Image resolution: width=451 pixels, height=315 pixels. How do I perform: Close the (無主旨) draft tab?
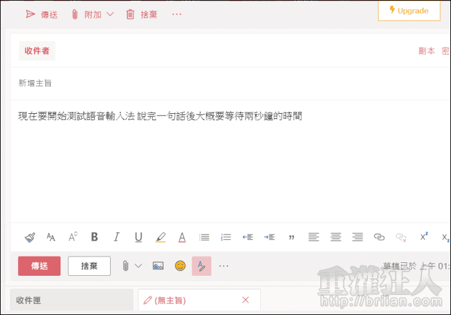click(x=245, y=300)
